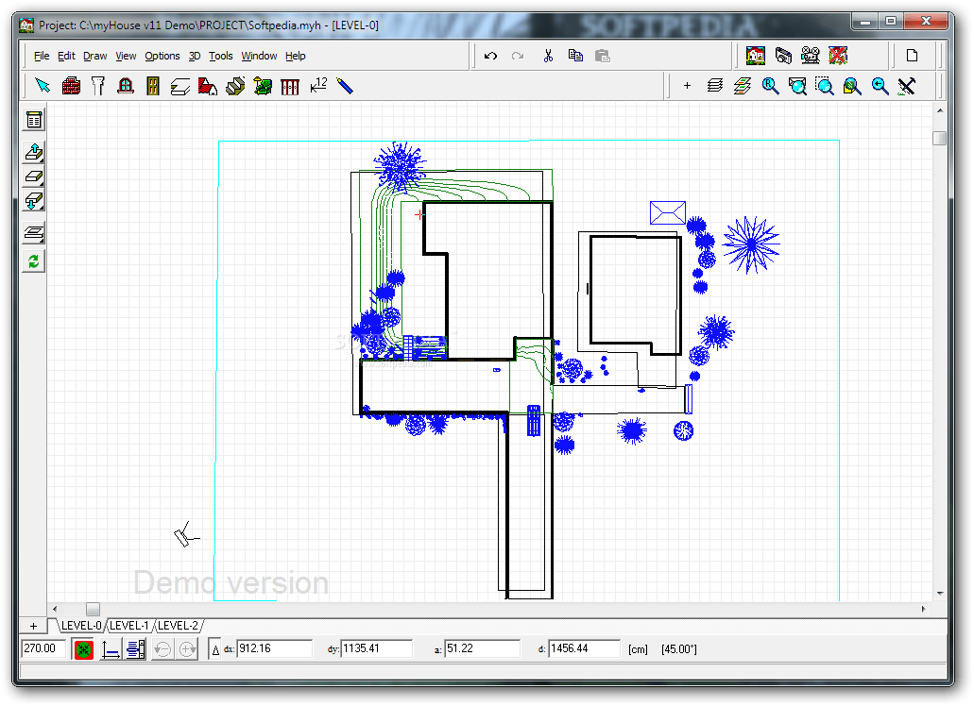The height and width of the screenshot is (706, 974).
Task: Click the horizontal scrollbar thumb
Action: coord(93,609)
